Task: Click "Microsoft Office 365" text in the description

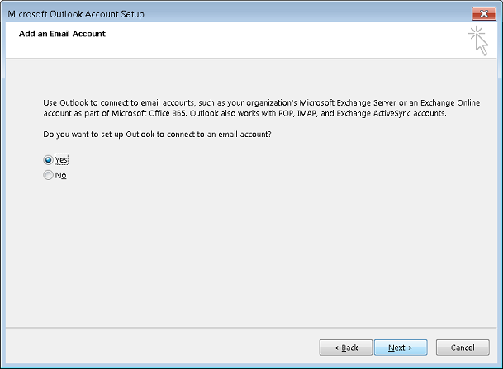Action: click(149, 113)
